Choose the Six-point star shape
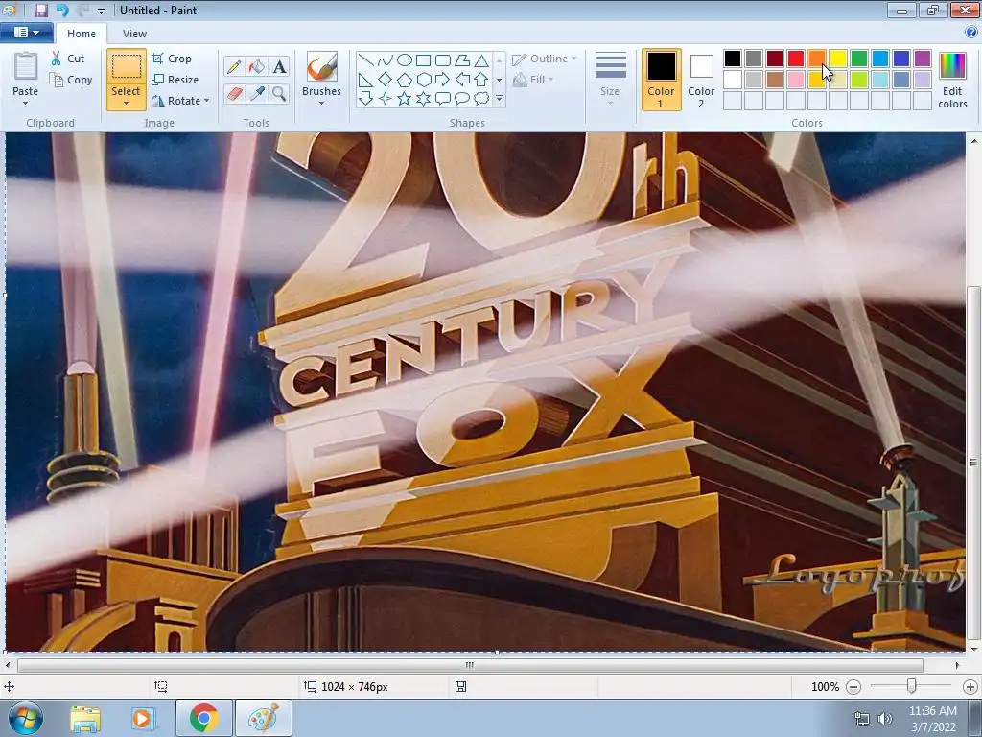The height and width of the screenshot is (737, 982). tap(423, 99)
